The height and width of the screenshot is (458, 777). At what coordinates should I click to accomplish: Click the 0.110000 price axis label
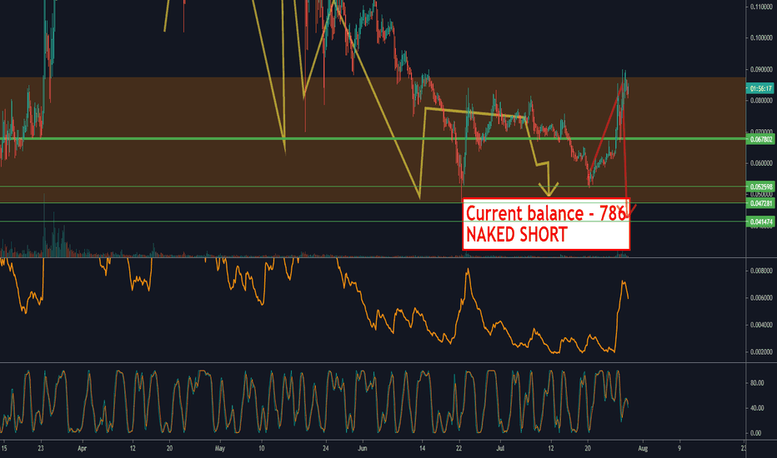pos(761,7)
